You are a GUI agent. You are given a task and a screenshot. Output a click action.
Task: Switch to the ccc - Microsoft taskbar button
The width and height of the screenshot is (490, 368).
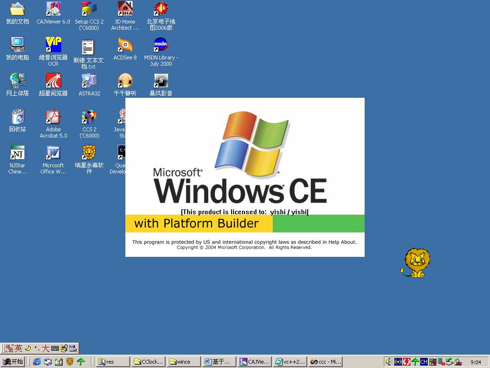325,362
